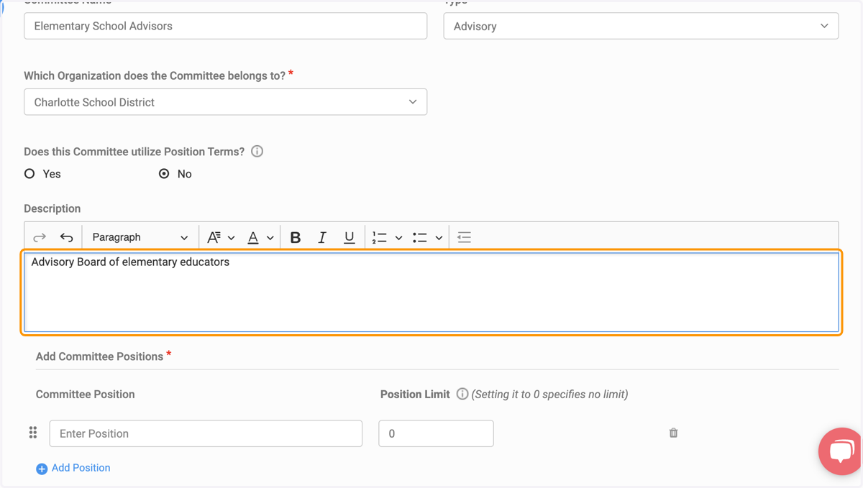This screenshot has width=863, height=488.
Task: Toggle bold formatting
Action: click(x=295, y=237)
